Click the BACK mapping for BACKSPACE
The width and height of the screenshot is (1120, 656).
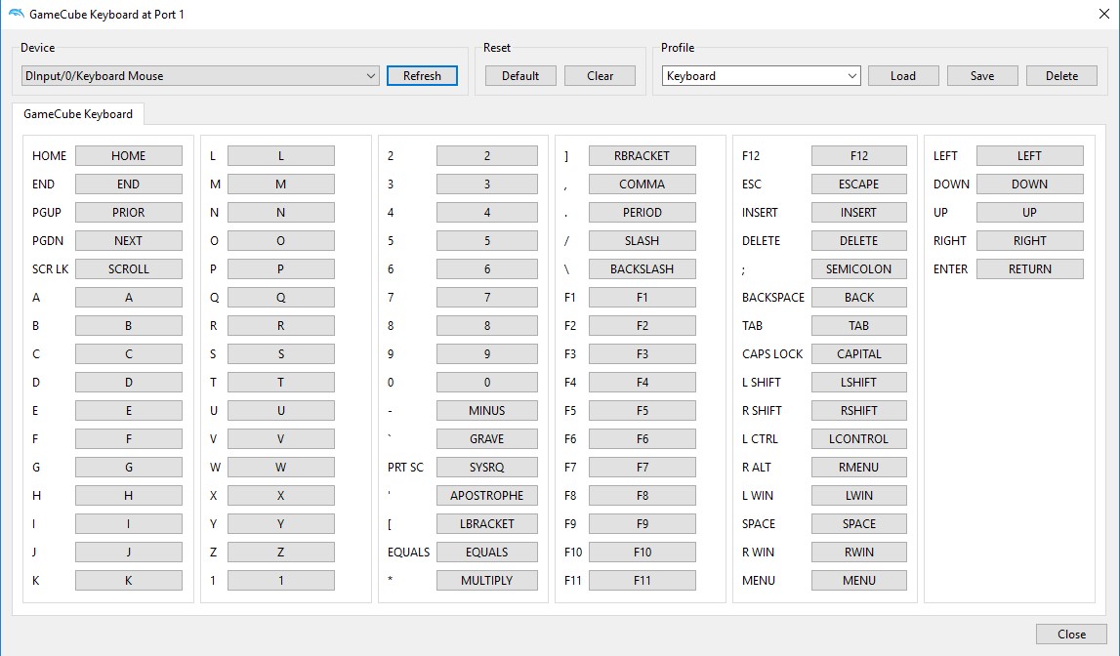(x=859, y=297)
